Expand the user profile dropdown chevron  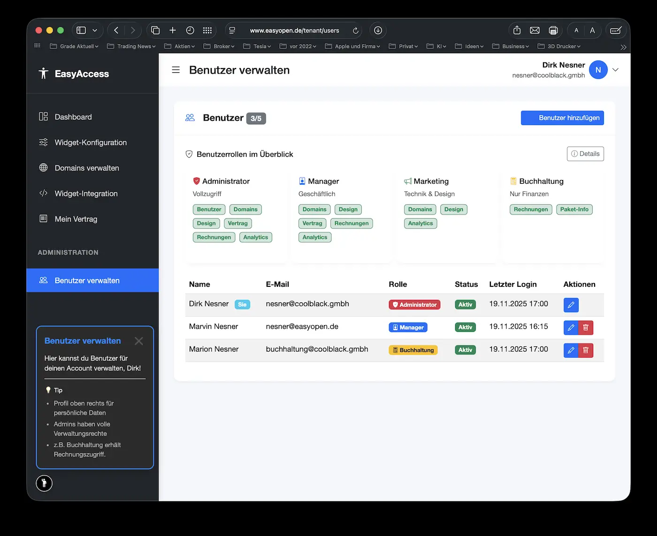616,70
